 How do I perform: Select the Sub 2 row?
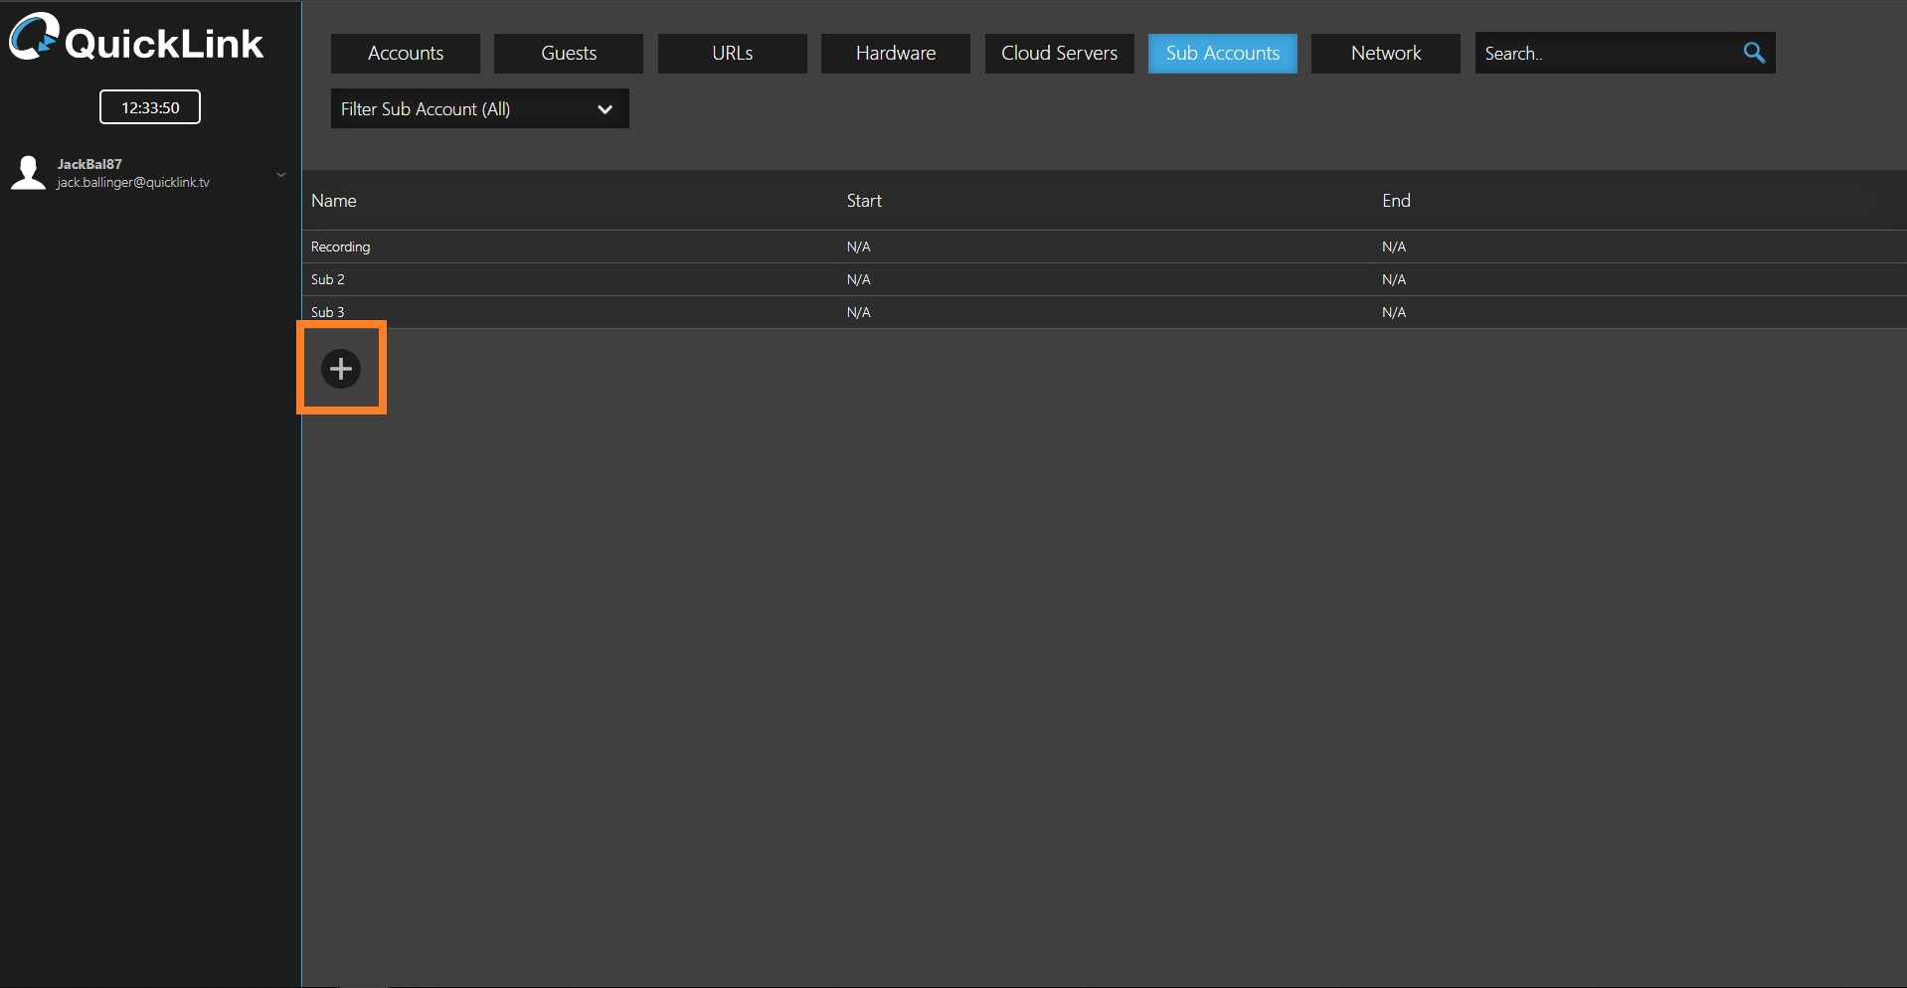328,279
